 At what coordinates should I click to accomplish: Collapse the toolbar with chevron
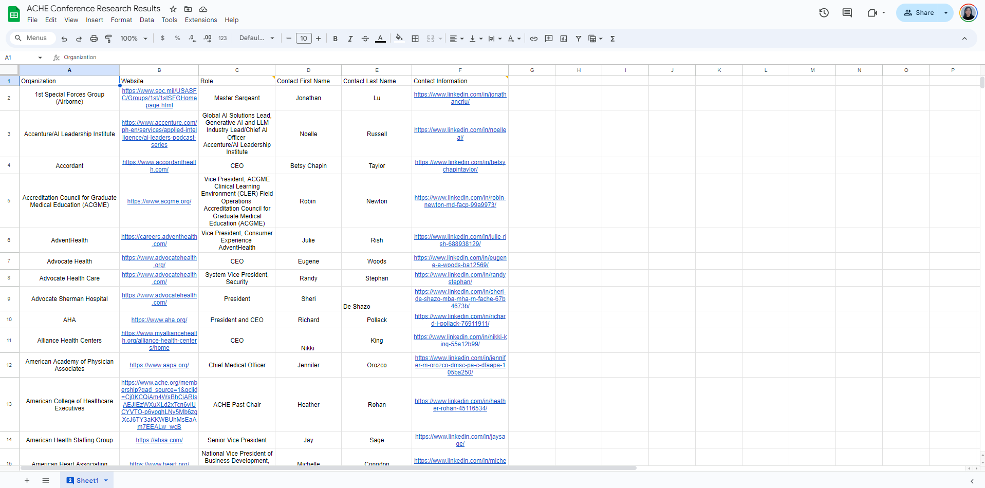[964, 39]
